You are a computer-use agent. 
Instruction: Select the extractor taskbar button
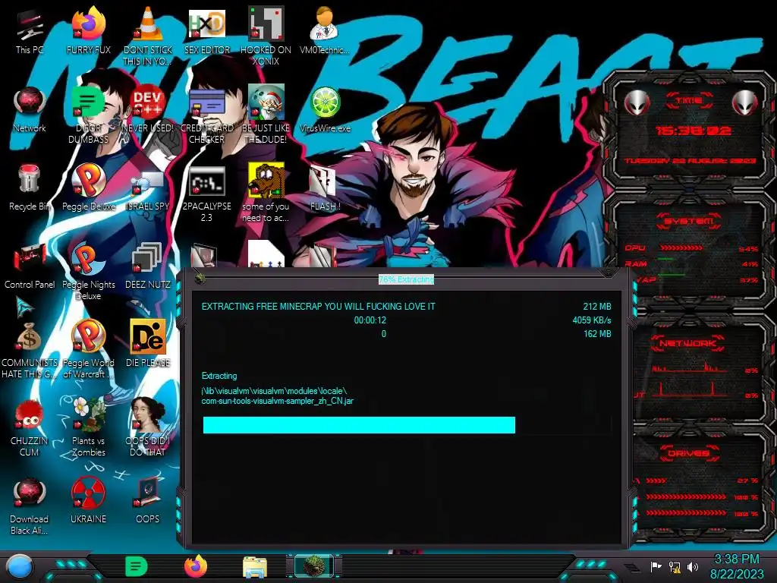coord(313,566)
